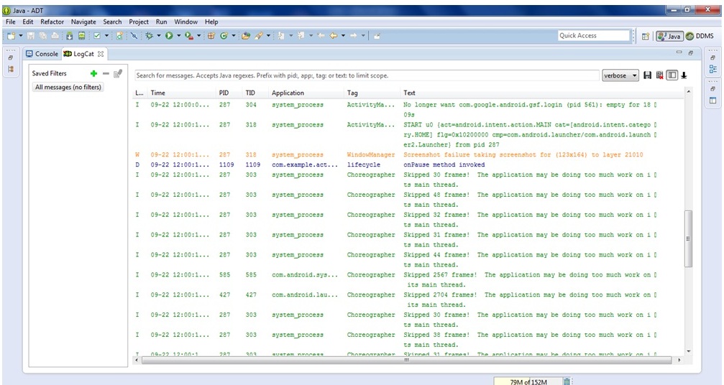Click the Open Perspective icon
The width and height of the screenshot is (724, 385).
tap(645, 36)
